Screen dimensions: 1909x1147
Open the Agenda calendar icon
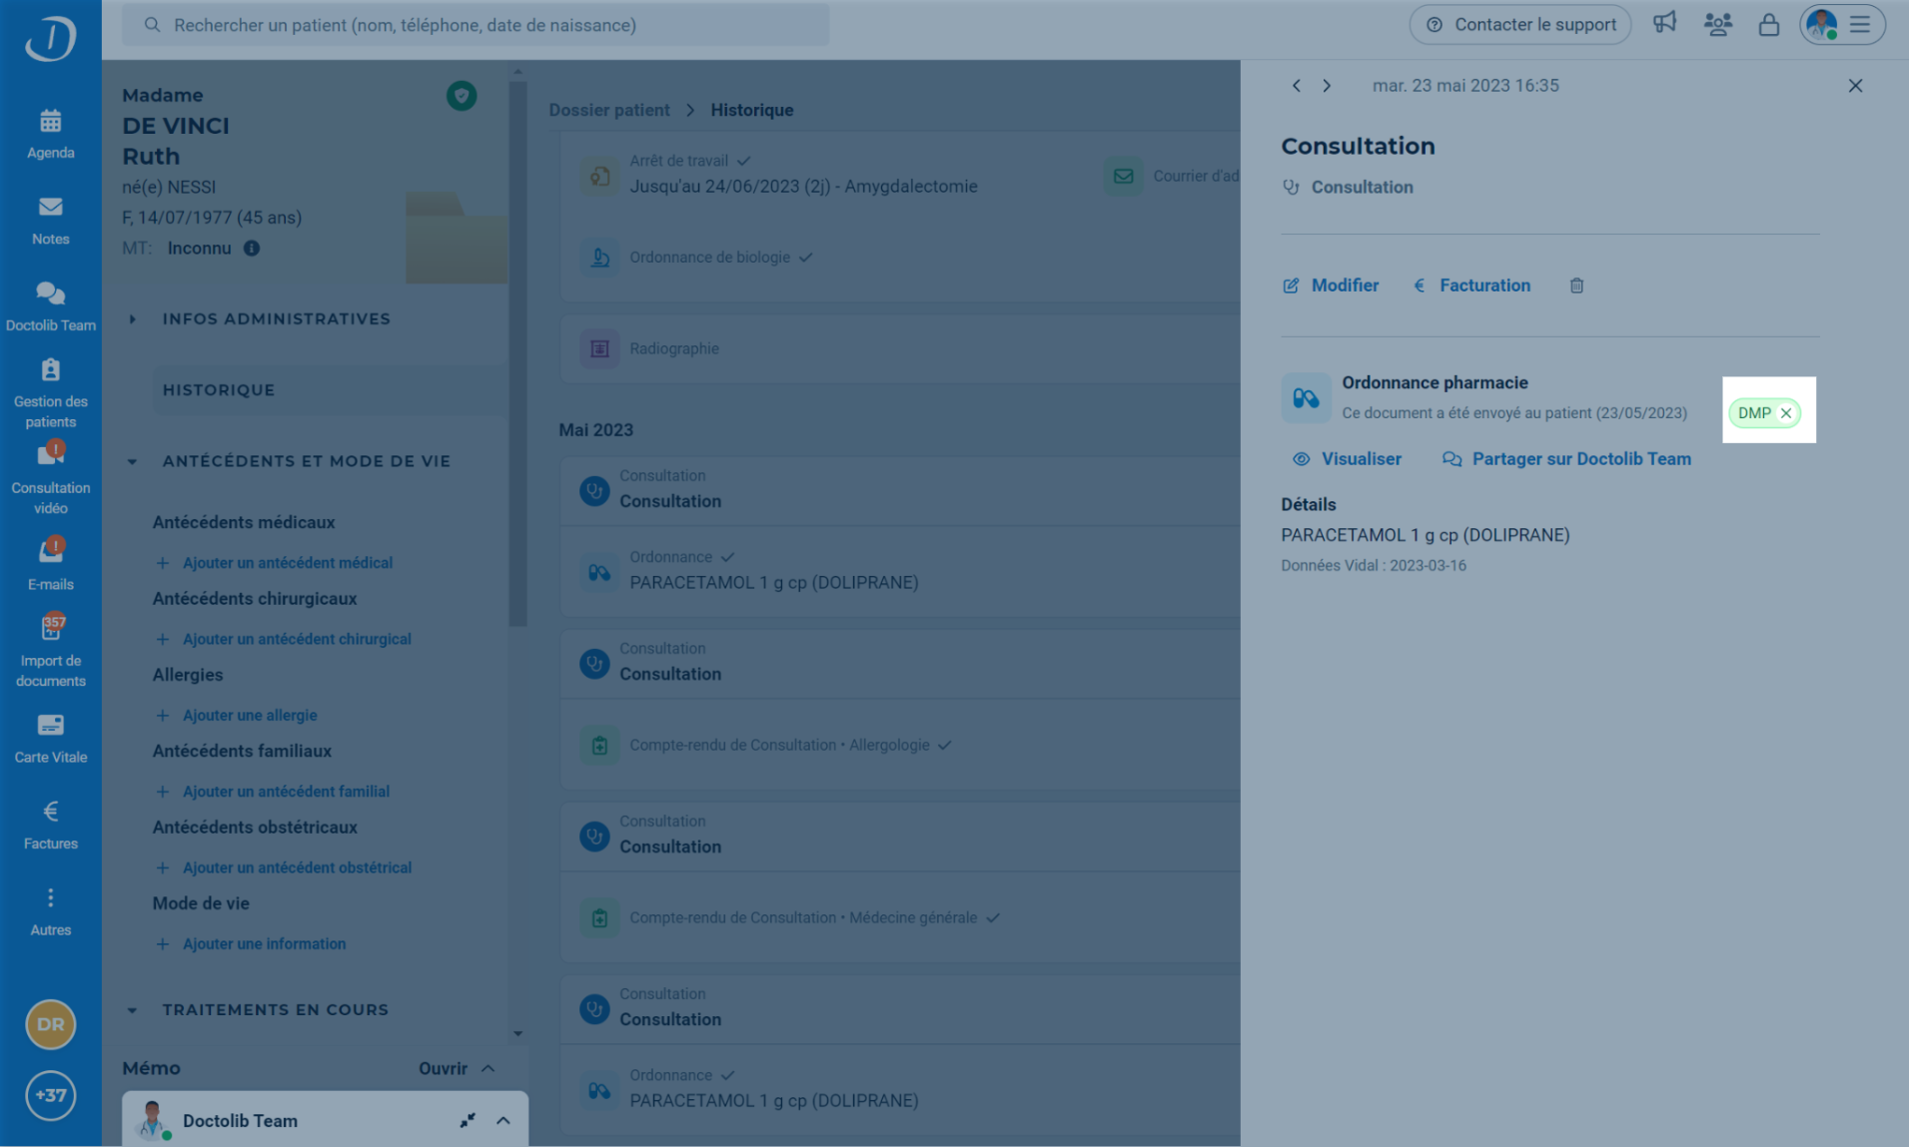(x=50, y=122)
